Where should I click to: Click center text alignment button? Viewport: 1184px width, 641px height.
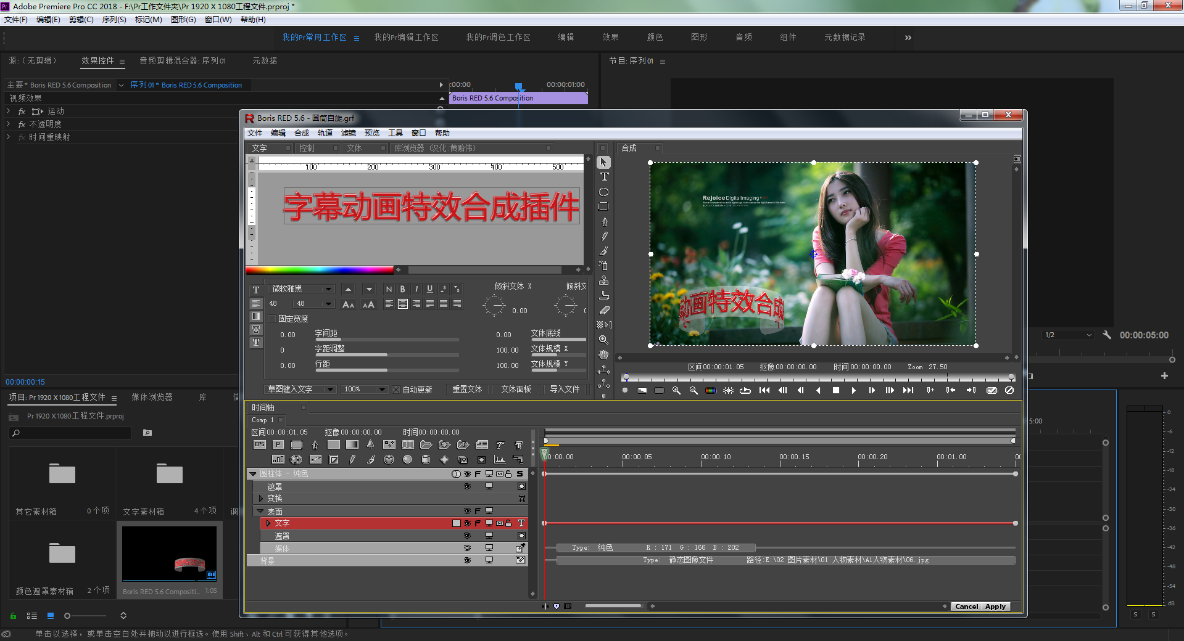[x=403, y=304]
